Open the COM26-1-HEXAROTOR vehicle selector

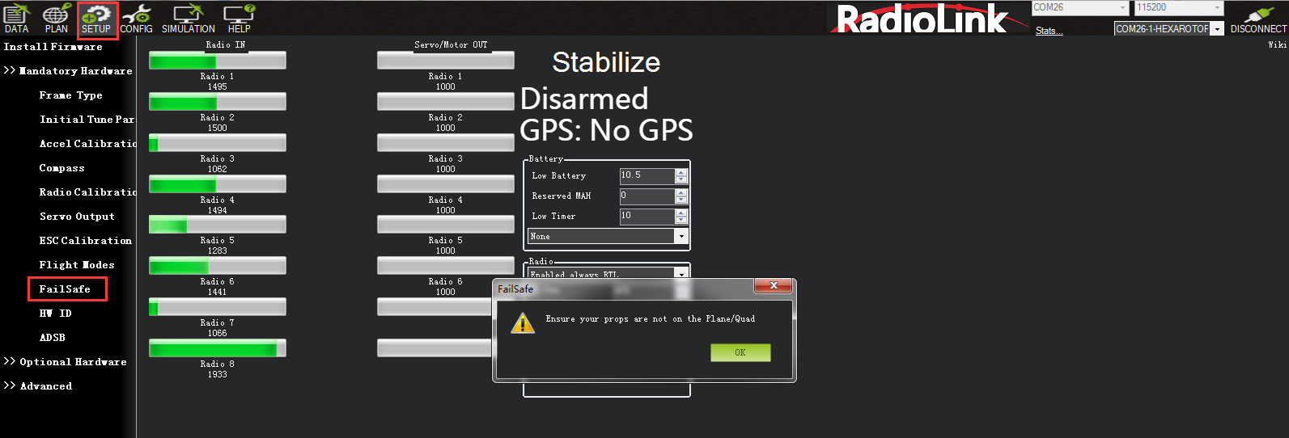1217,29
